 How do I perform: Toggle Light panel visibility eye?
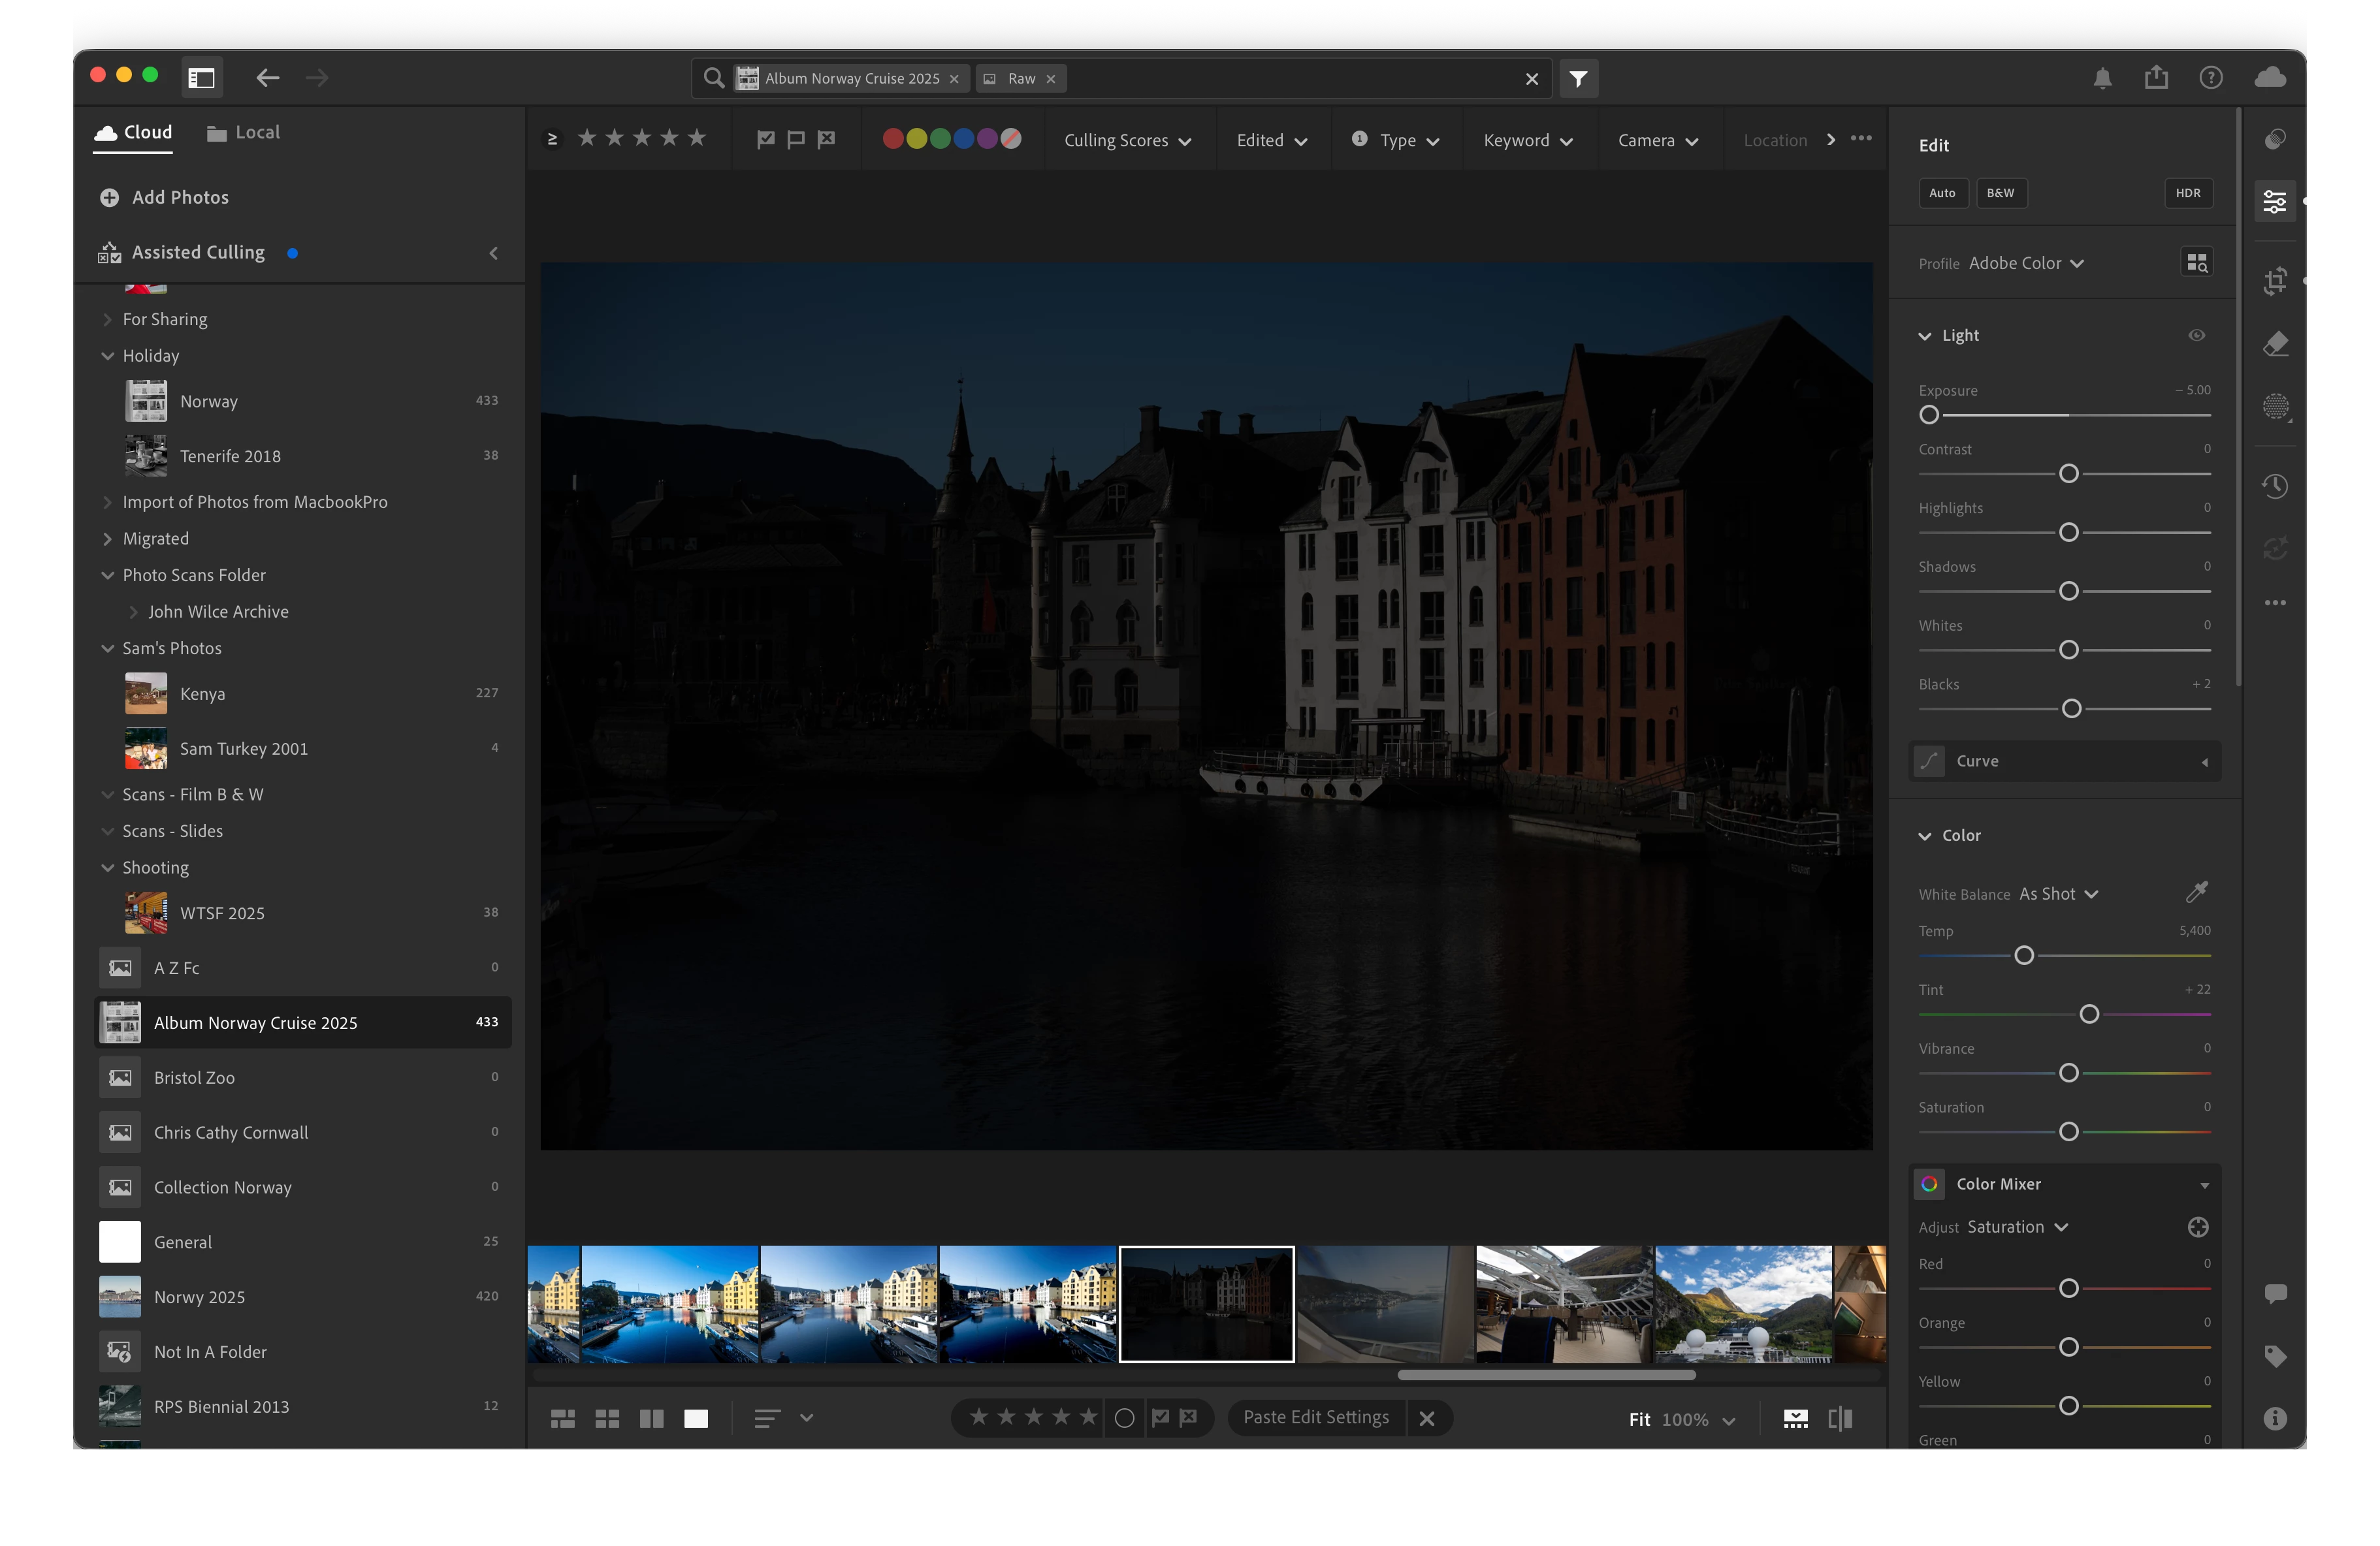pyautogui.click(x=2196, y=336)
